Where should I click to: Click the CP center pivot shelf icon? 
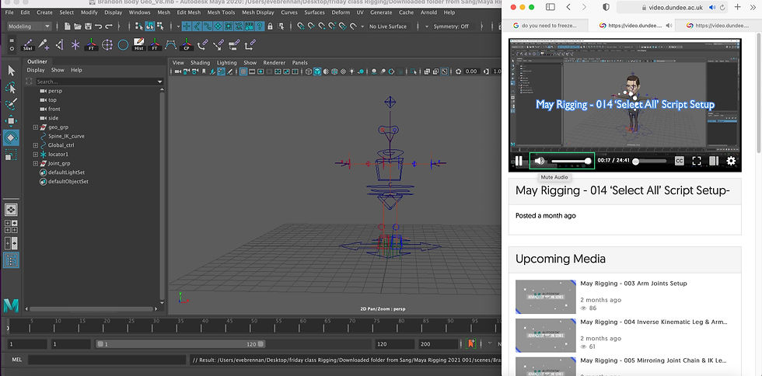click(187, 45)
